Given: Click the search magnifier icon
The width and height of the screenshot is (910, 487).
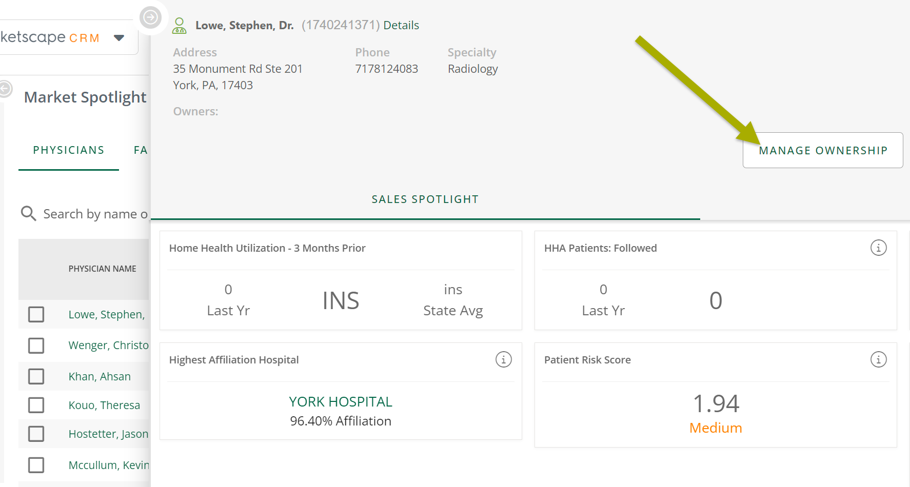Looking at the screenshot, I should coord(28,213).
